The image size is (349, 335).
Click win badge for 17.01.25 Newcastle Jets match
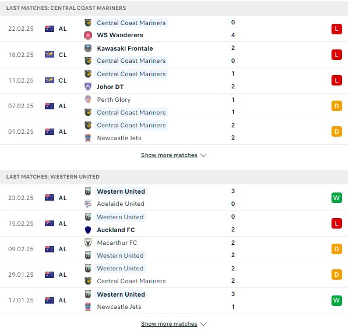(x=337, y=300)
